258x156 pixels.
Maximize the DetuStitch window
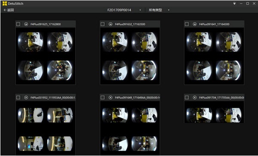coord(248,3)
